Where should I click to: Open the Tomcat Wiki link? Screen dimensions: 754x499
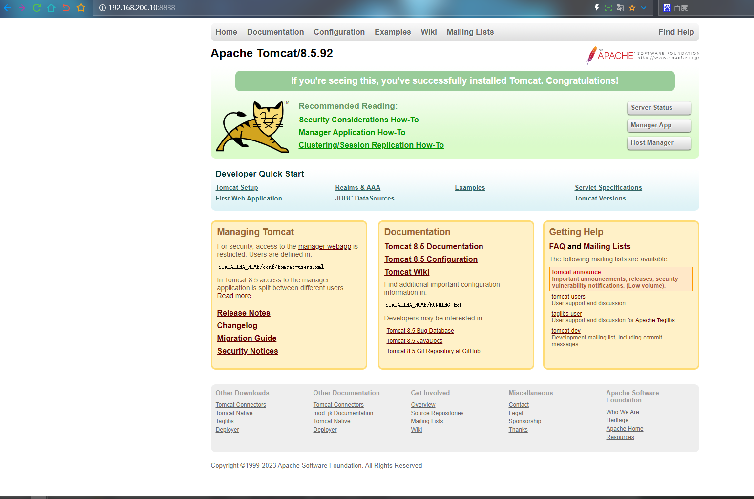(x=407, y=272)
